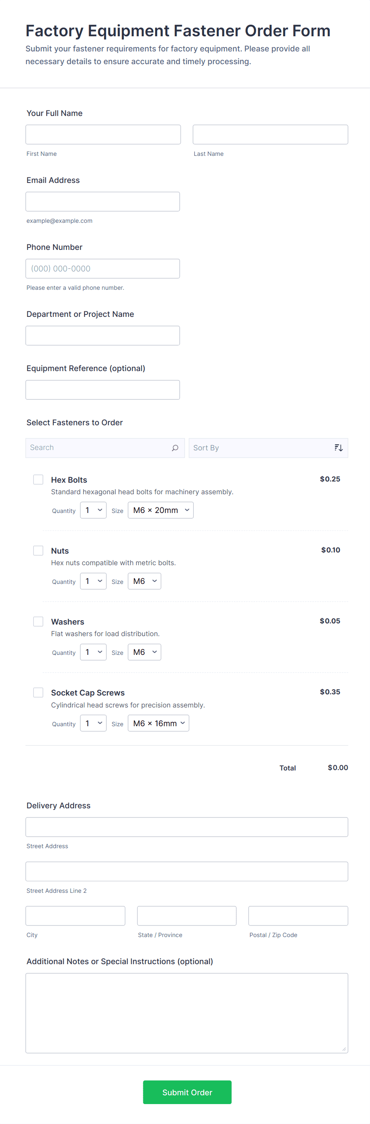
Task: Expand Hex Bolts size dropdown
Action: pyautogui.click(x=161, y=510)
